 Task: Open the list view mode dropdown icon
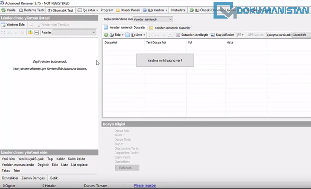point(240,35)
